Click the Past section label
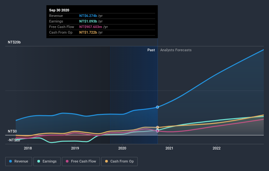 pyautogui.click(x=151, y=50)
